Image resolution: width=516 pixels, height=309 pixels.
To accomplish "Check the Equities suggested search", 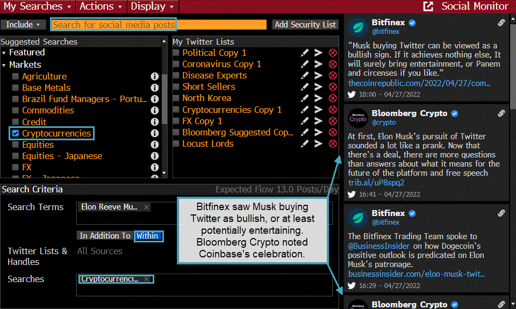I will click(x=15, y=145).
